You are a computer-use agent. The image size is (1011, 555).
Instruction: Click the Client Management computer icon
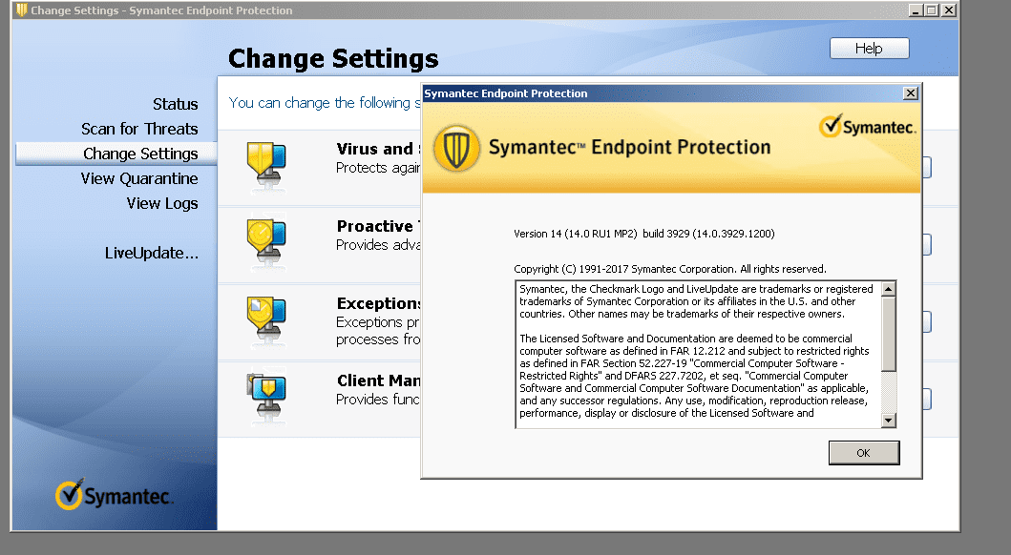click(266, 396)
